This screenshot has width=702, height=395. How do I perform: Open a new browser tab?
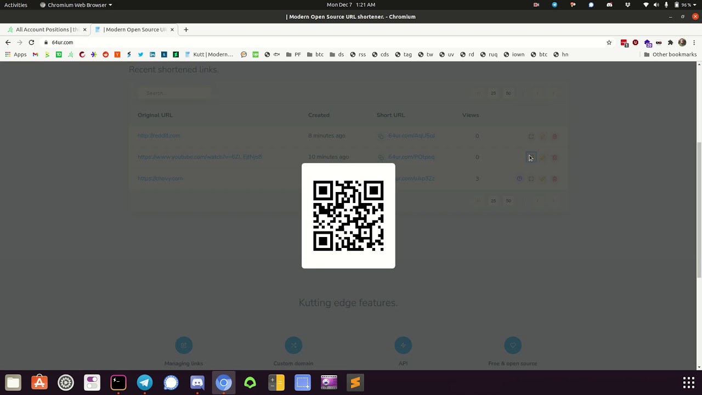pos(186,30)
